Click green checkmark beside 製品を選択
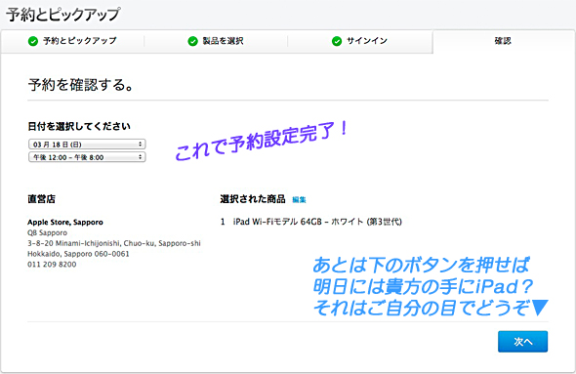576x374 pixels. (192, 41)
